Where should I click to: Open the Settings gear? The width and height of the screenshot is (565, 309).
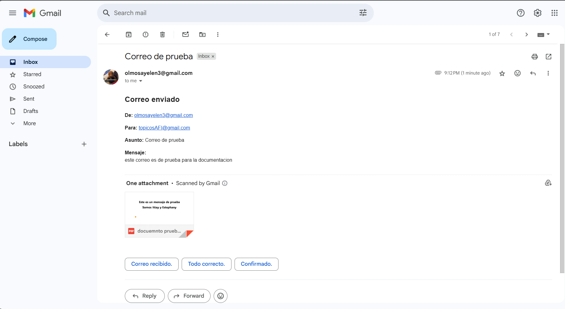(538, 13)
